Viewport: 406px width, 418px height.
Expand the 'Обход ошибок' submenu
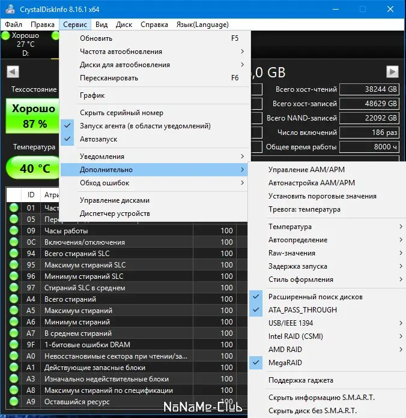(154, 183)
